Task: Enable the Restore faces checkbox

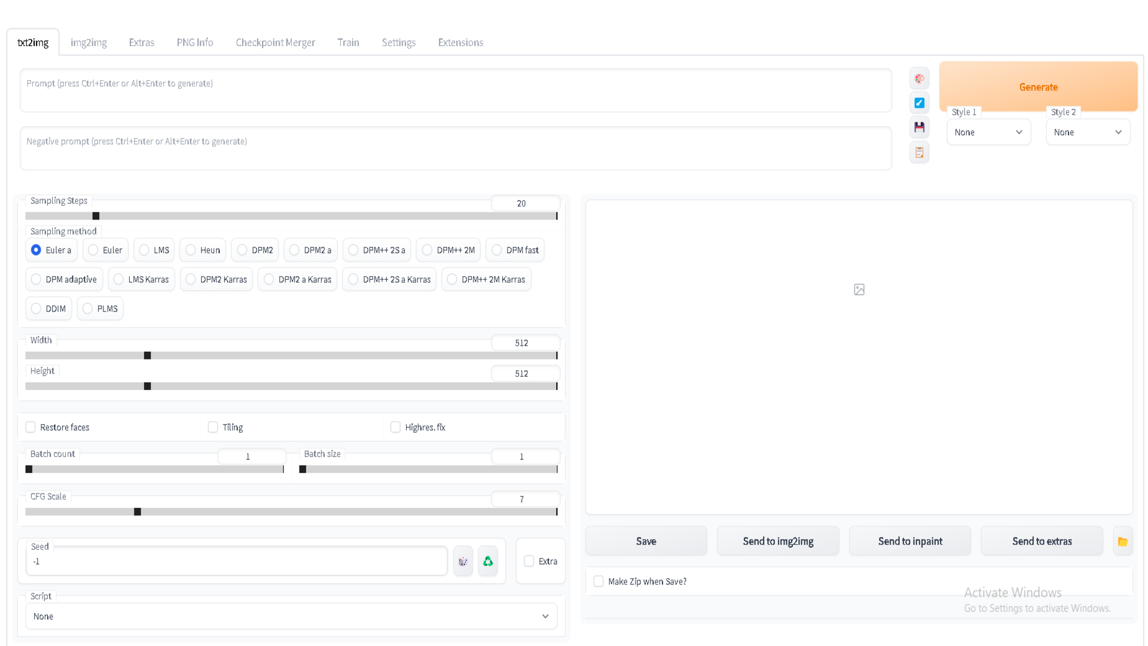Action: coord(30,427)
